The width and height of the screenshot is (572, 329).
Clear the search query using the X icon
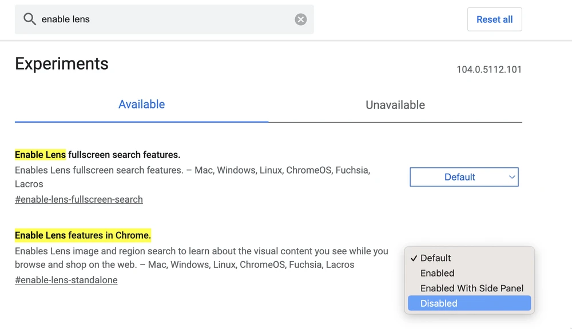tap(300, 19)
